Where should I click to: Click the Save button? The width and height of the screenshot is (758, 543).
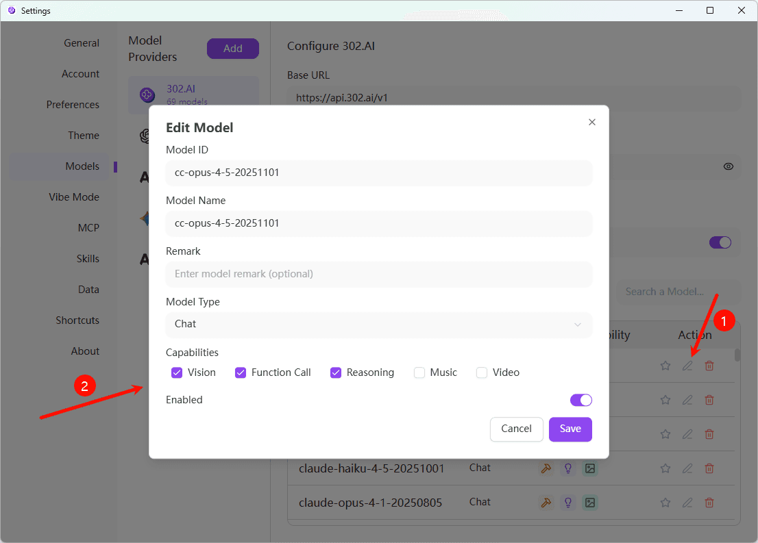(570, 429)
